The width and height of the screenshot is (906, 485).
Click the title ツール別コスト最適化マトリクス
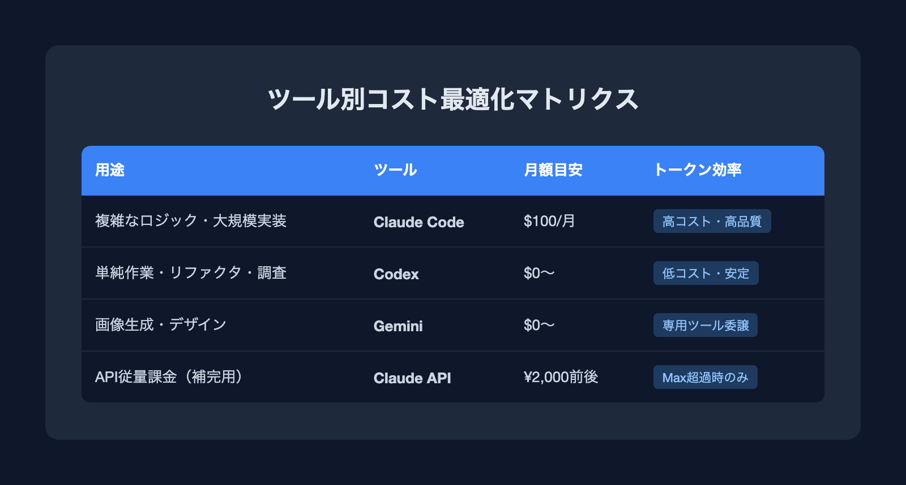pyautogui.click(x=453, y=99)
